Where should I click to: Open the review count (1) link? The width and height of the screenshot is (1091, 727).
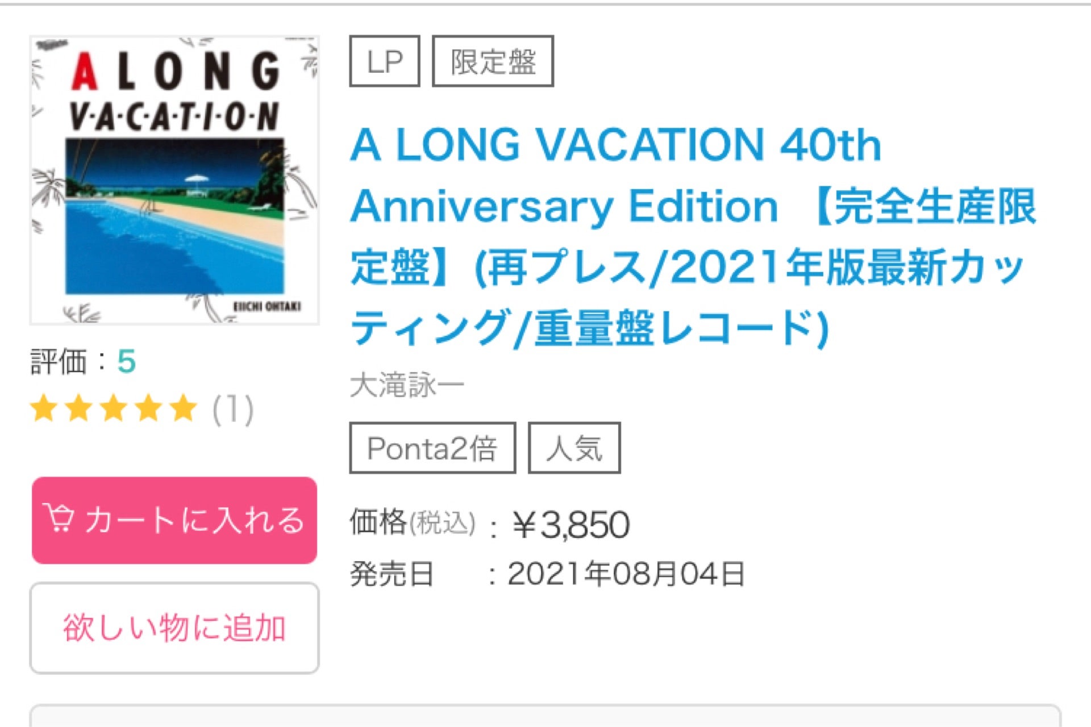coord(233,410)
